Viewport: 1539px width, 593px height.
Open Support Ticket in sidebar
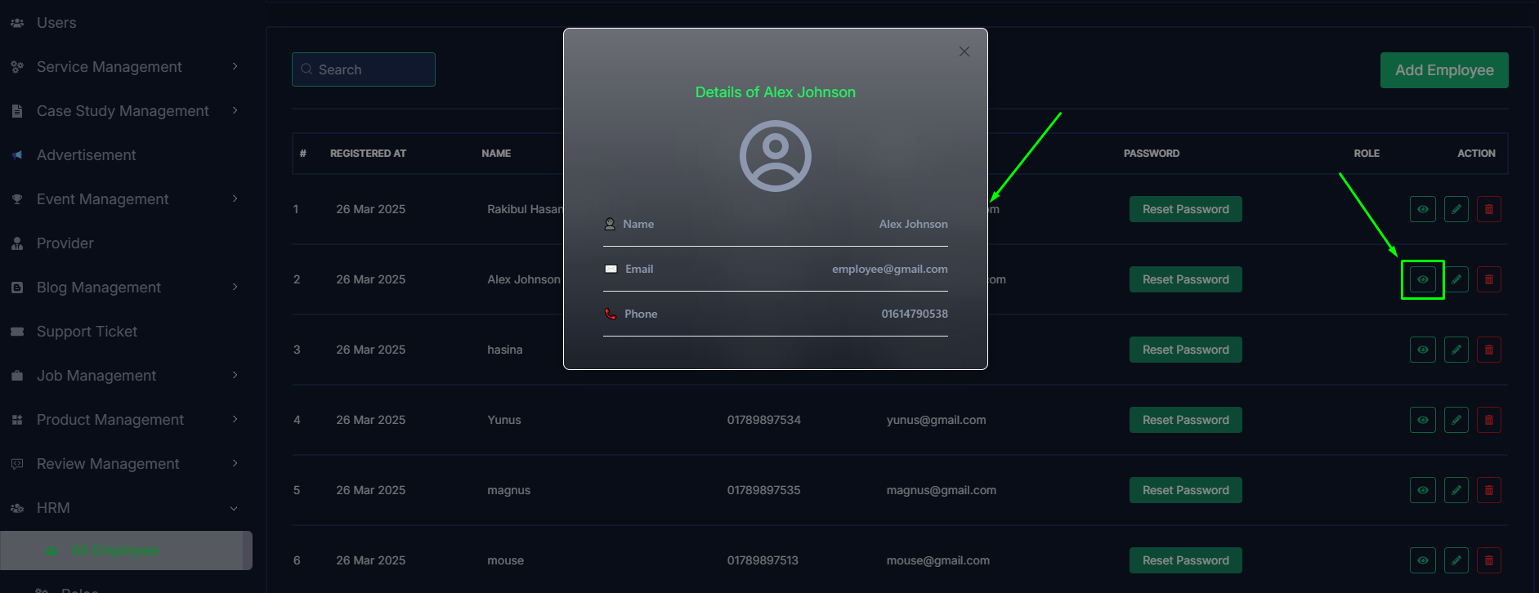click(87, 332)
